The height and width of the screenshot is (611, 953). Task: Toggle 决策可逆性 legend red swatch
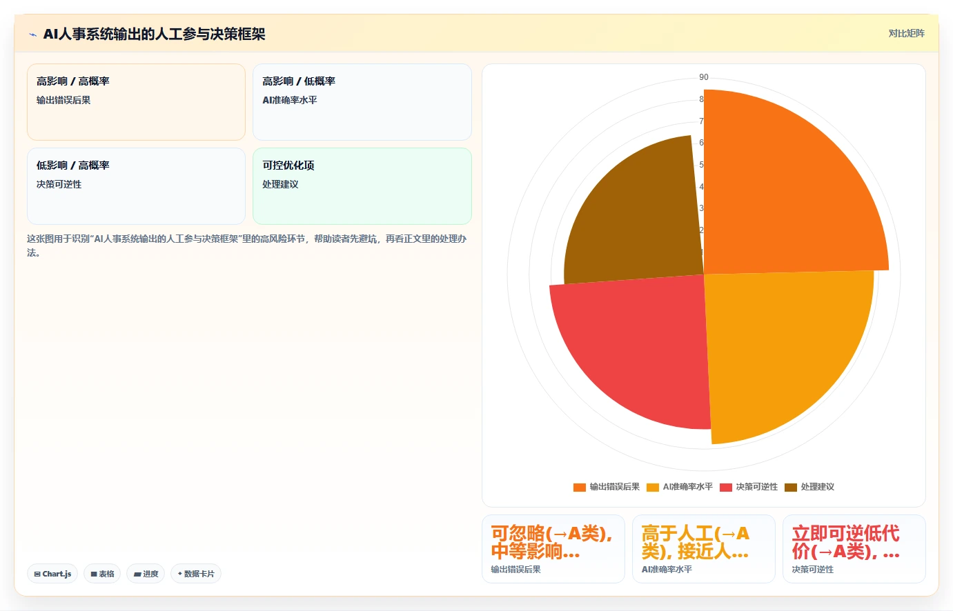[x=726, y=487]
